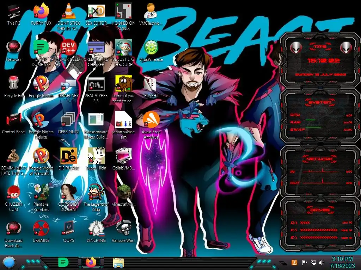Open the UKRAINE radiation symbol icon
361x270 pixels.
pos(41,229)
